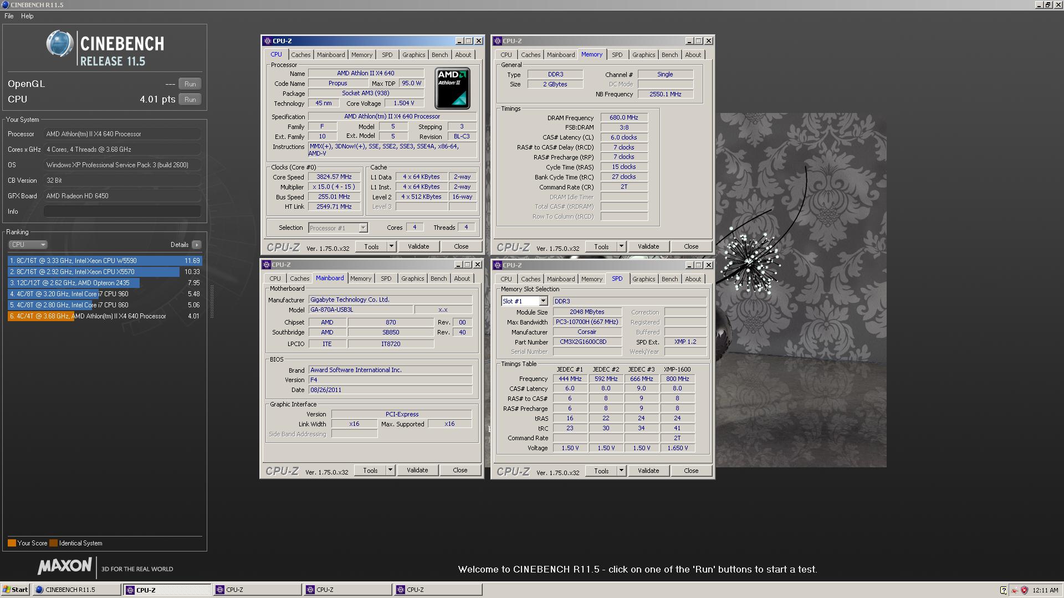Run the CPU benchmark
Viewport: 1064px width, 598px height.
tap(190, 100)
